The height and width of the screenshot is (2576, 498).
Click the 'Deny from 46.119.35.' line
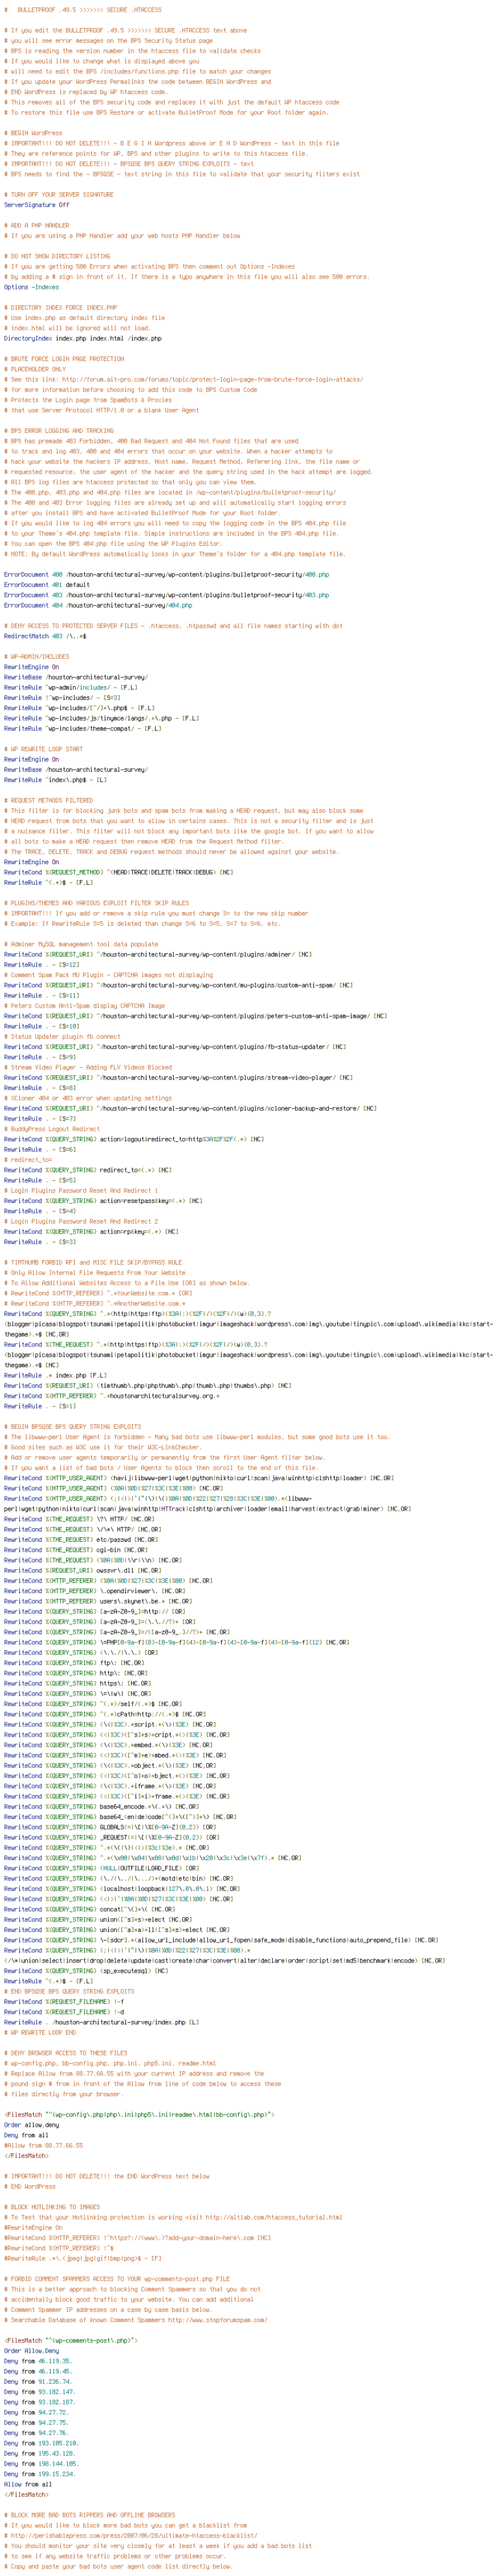point(38,2361)
